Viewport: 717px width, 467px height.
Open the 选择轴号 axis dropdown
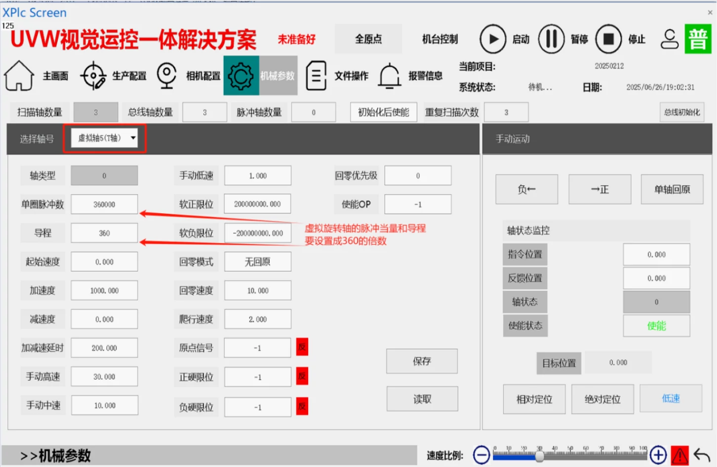point(105,138)
